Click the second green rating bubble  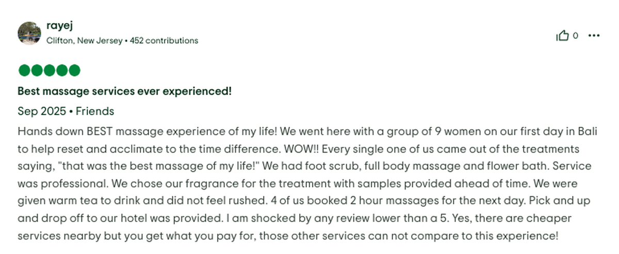tap(37, 70)
